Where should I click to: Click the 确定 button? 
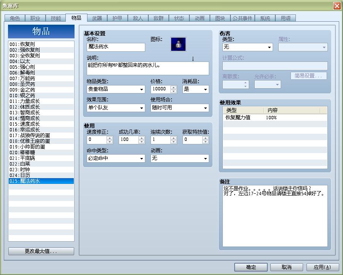coord(251,267)
